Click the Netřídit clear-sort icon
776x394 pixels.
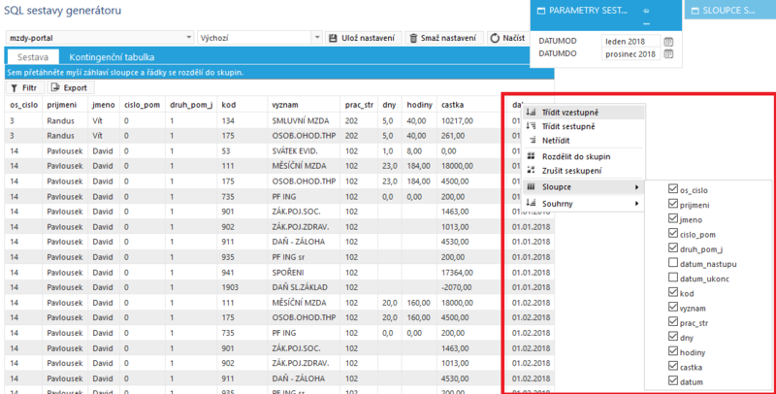click(532, 140)
